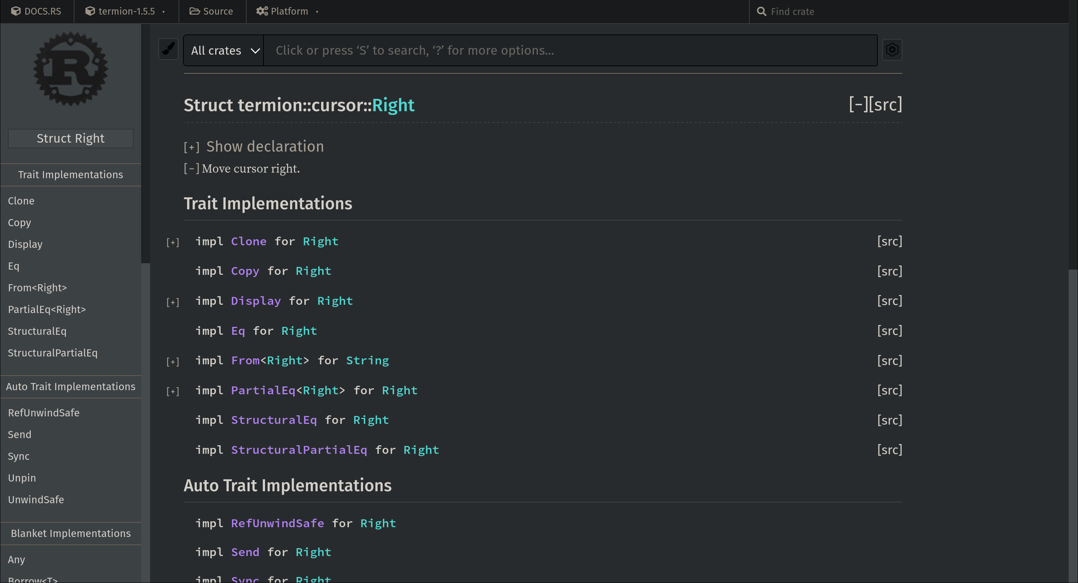Click Right in the struct title
The width and height of the screenshot is (1078, 583).
pos(393,105)
